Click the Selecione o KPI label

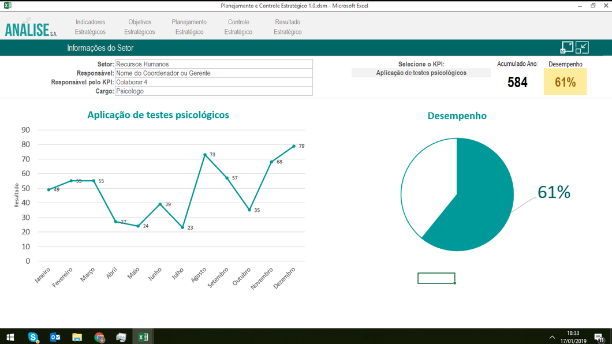(x=421, y=64)
